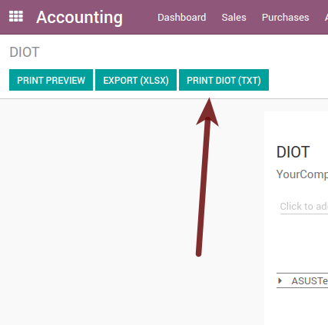Open the Dashboard menu
Viewport: 328px width, 325px height.
tap(182, 18)
